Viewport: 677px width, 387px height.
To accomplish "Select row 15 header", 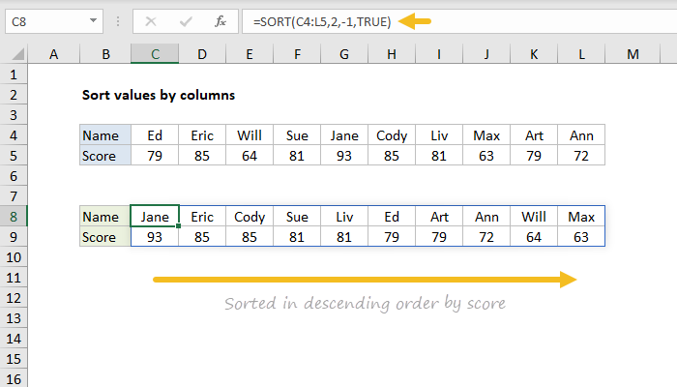I will pyautogui.click(x=14, y=359).
